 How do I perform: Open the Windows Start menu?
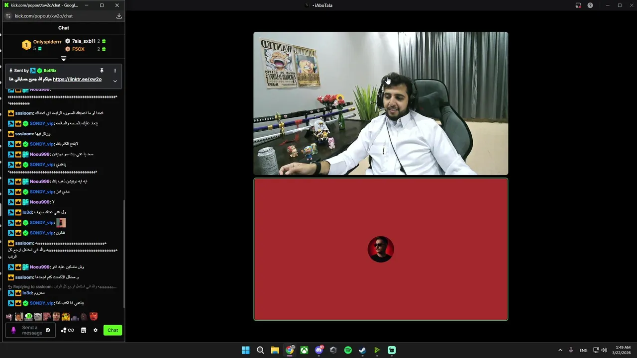pyautogui.click(x=245, y=350)
